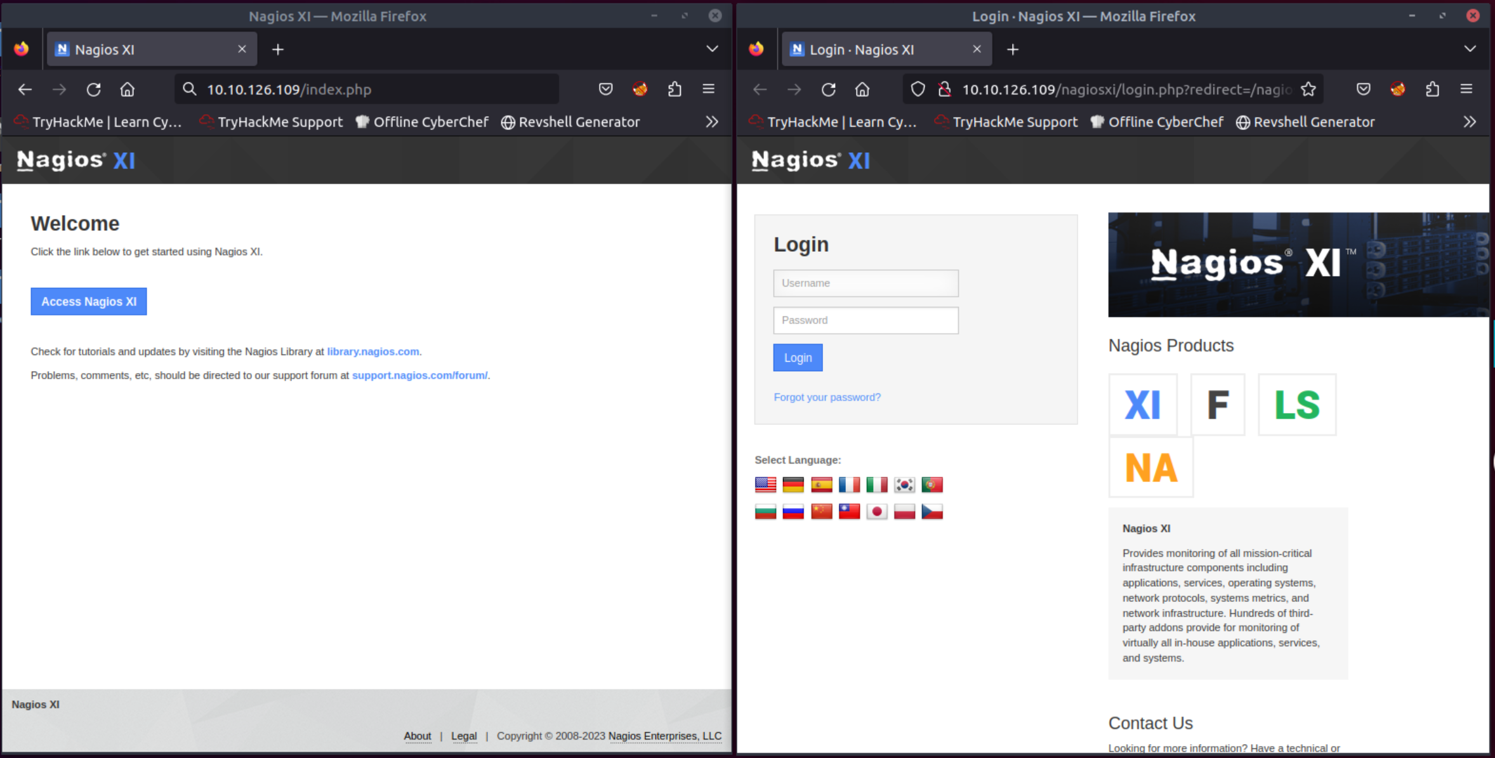Click the blue Login button

click(x=798, y=358)
